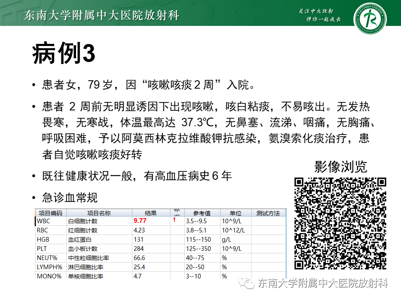Click the 既往健康状况一般 bullet line
Viewport: 401px width, 301px height.
coord(137,176)
